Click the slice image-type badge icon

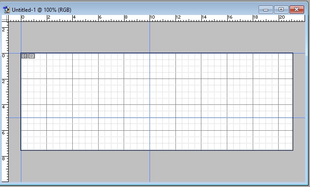pyautogui.click(x=31, y=56)
